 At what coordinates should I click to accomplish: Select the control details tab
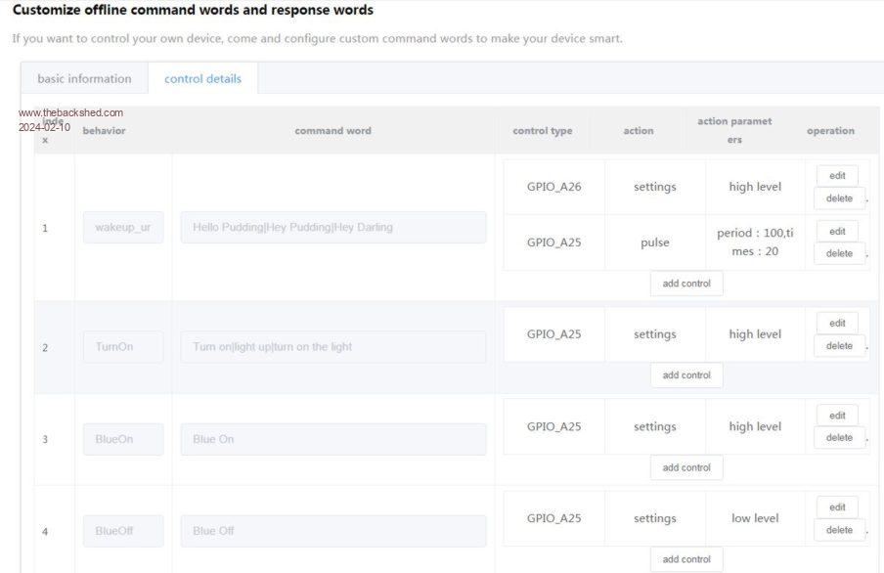click(202, 78)
